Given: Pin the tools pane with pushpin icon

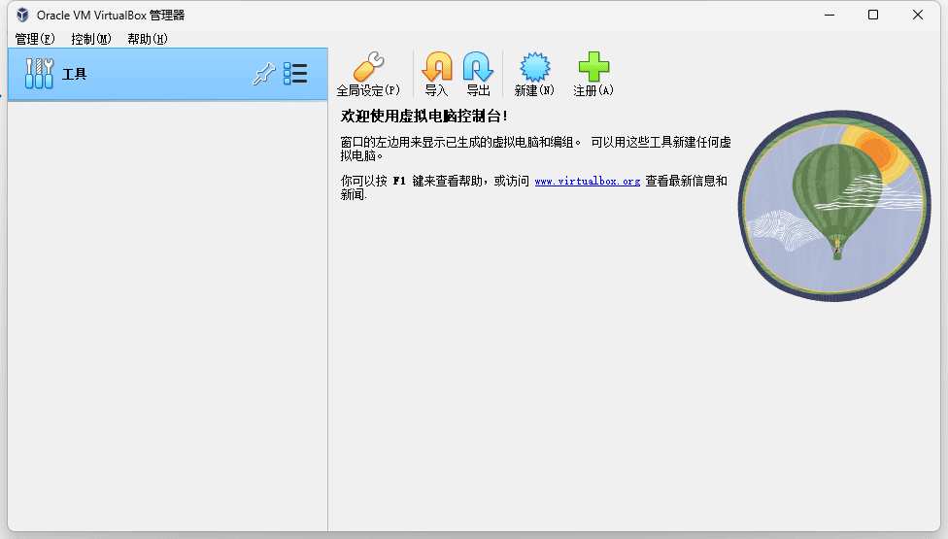Looking at the screenshot, I should coord(263,74).
